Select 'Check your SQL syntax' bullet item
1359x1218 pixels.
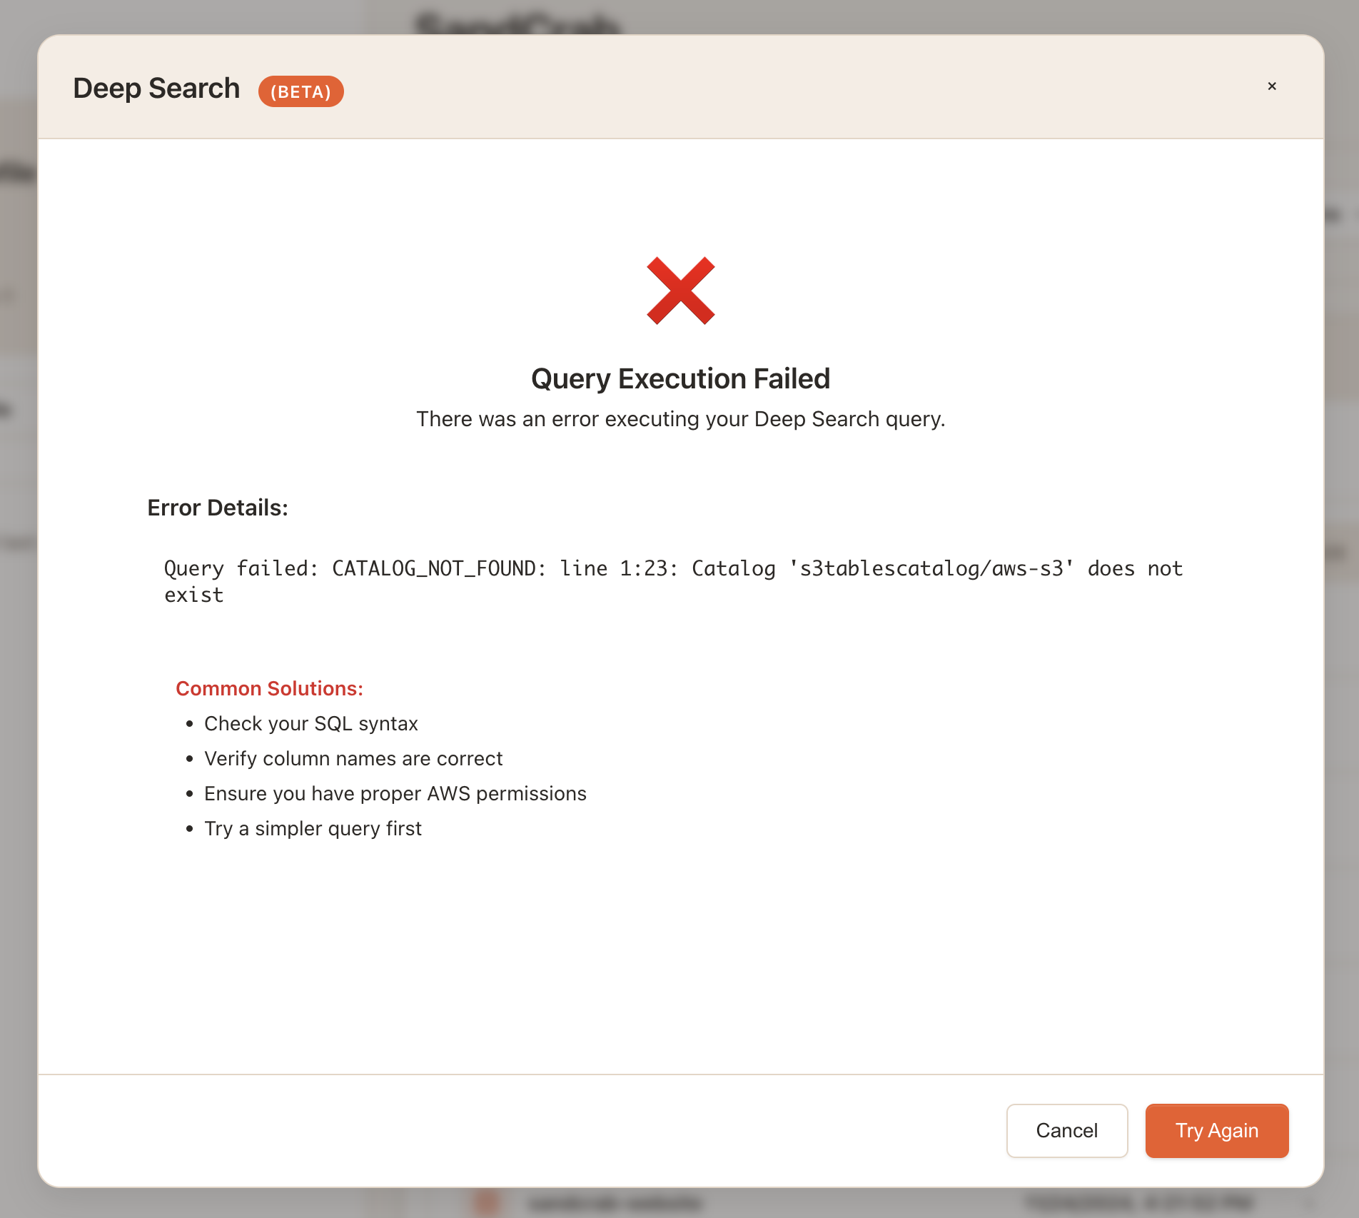pos(312,723)
